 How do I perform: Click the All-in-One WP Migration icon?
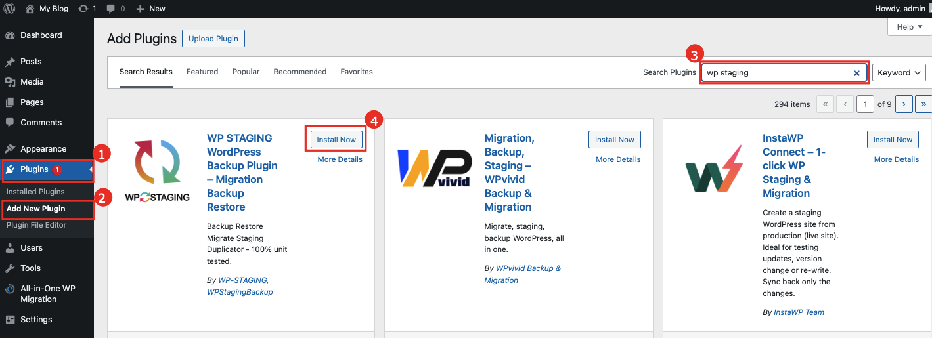tap(10, 289)
